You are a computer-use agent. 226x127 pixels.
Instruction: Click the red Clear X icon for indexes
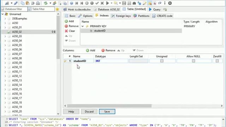[66, 31]
